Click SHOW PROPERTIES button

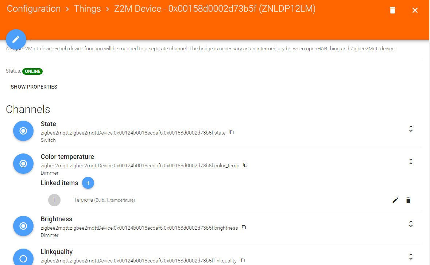point(34,87)
